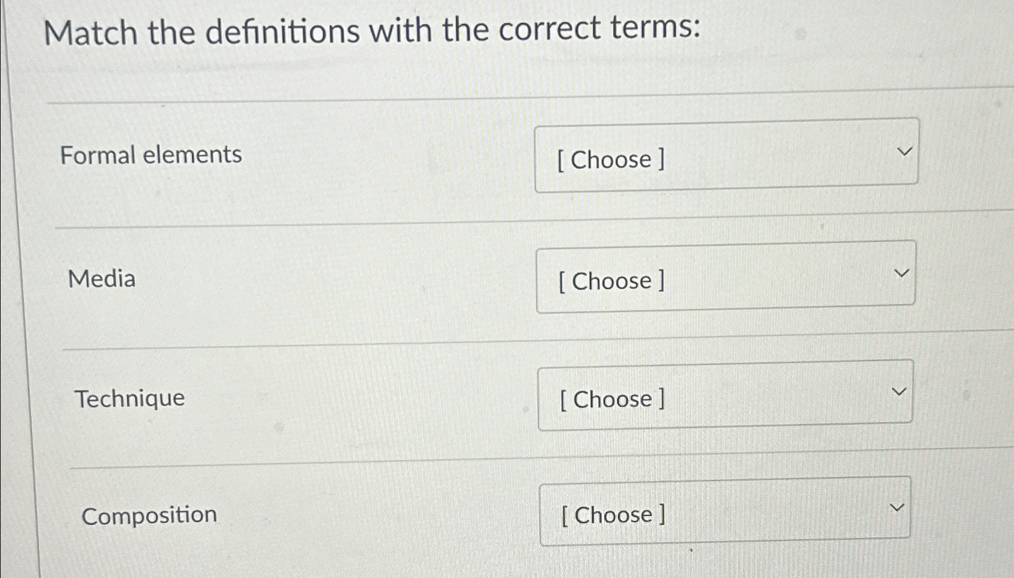This screenshot has height=578, width=1014.
Task: Select the [ Choose ] text for Technique
Action: [x=612, y=399]
